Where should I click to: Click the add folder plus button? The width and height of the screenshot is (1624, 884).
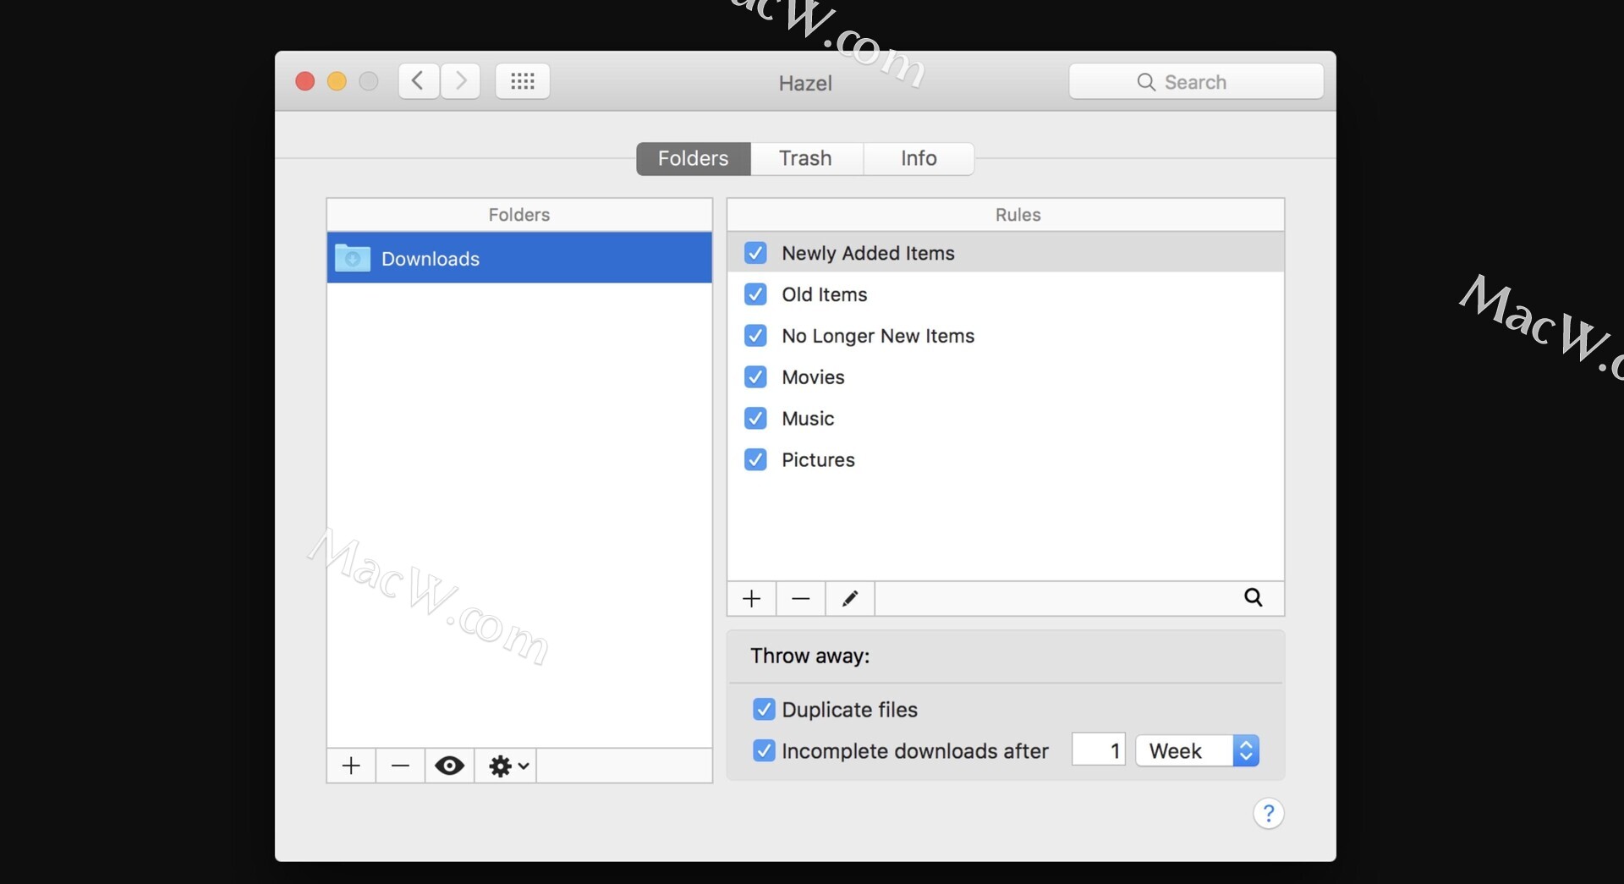(351, 766)
